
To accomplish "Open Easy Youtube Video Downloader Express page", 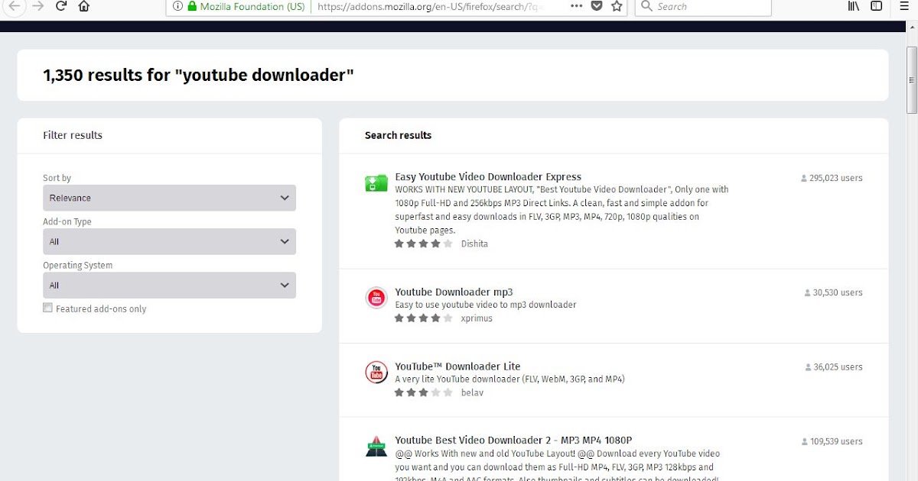I will coord(488,176).
